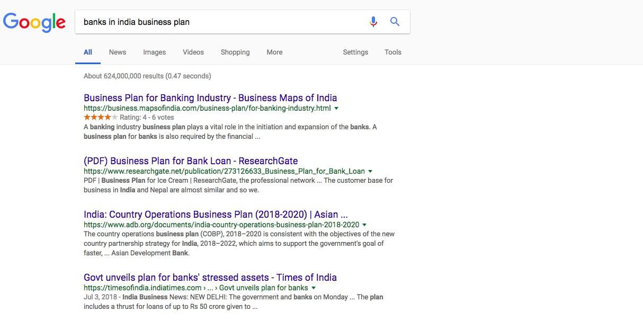Open search Settings menu
This screenshot has width=643, height=320.
[355, 52]
